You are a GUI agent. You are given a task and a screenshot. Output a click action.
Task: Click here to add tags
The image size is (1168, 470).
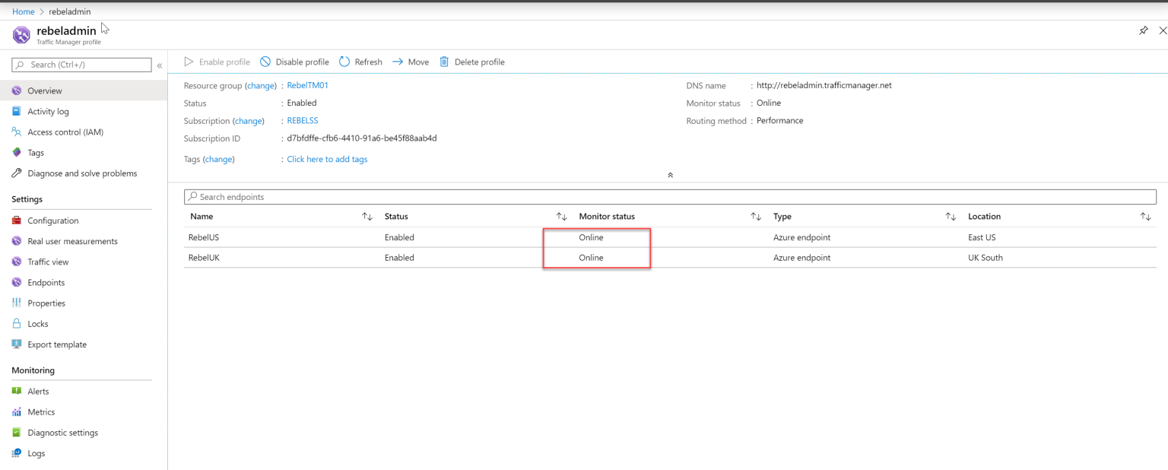tap(327, 159)
